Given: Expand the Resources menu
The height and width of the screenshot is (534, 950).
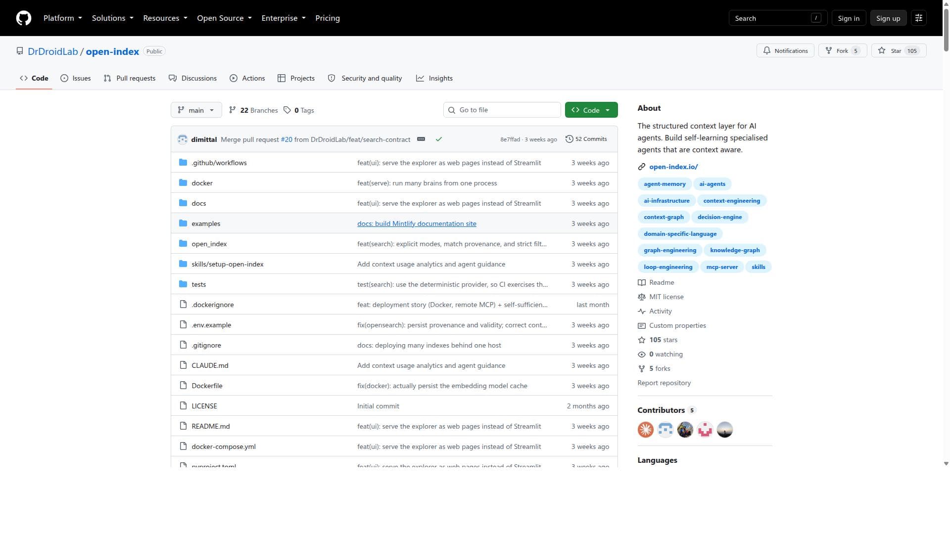Looking at the screenshot, I should [x=165, y=18].
